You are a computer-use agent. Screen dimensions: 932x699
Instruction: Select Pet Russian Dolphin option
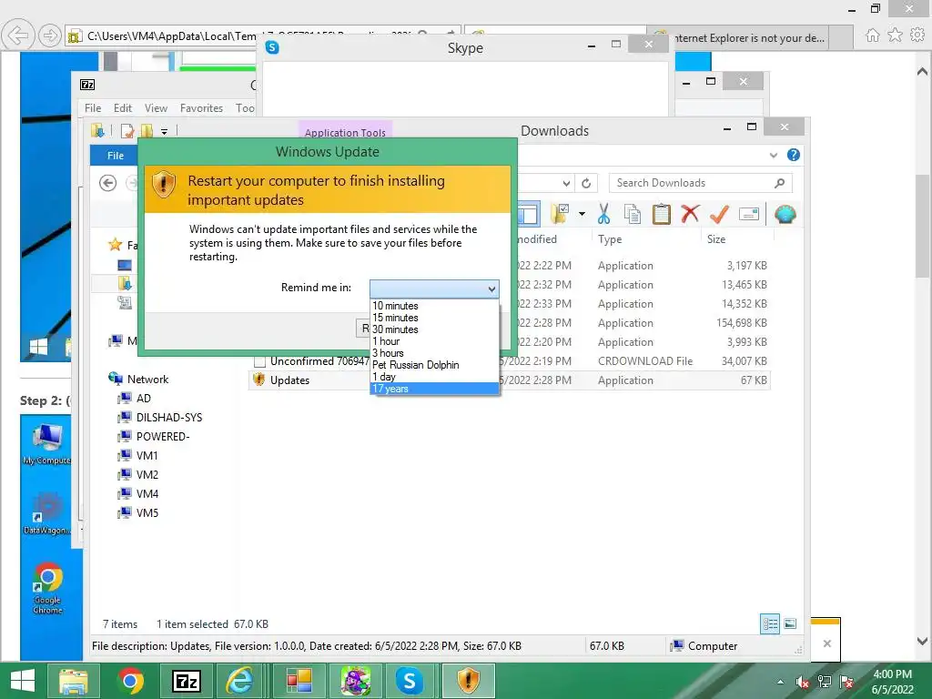coord(434,365)
